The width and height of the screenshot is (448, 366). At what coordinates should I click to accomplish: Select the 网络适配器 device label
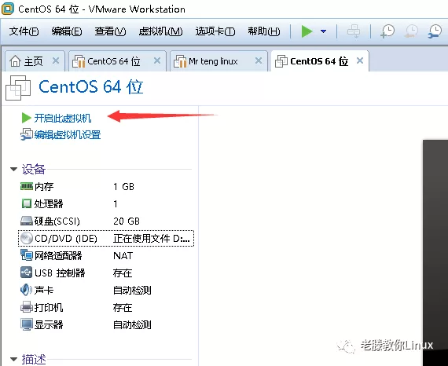(58, 255)
